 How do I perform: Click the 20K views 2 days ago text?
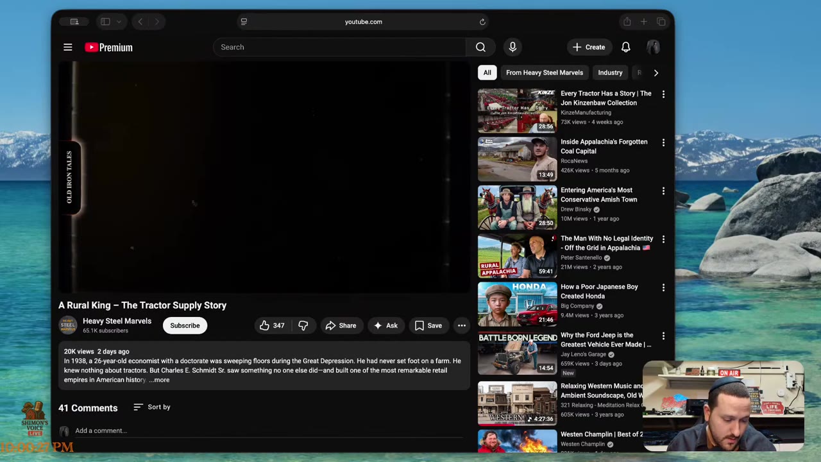[96, 352]
